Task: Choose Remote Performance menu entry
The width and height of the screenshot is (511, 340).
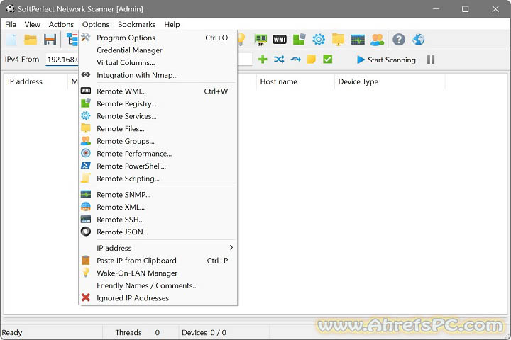Action: tap(158, 154)
